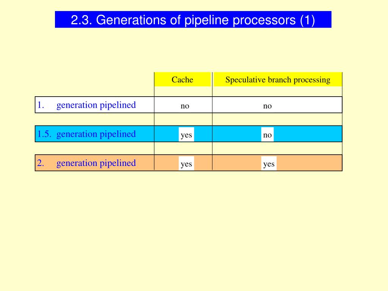Select 'yes' Cache cell in 2. generation row

point(186,163)
